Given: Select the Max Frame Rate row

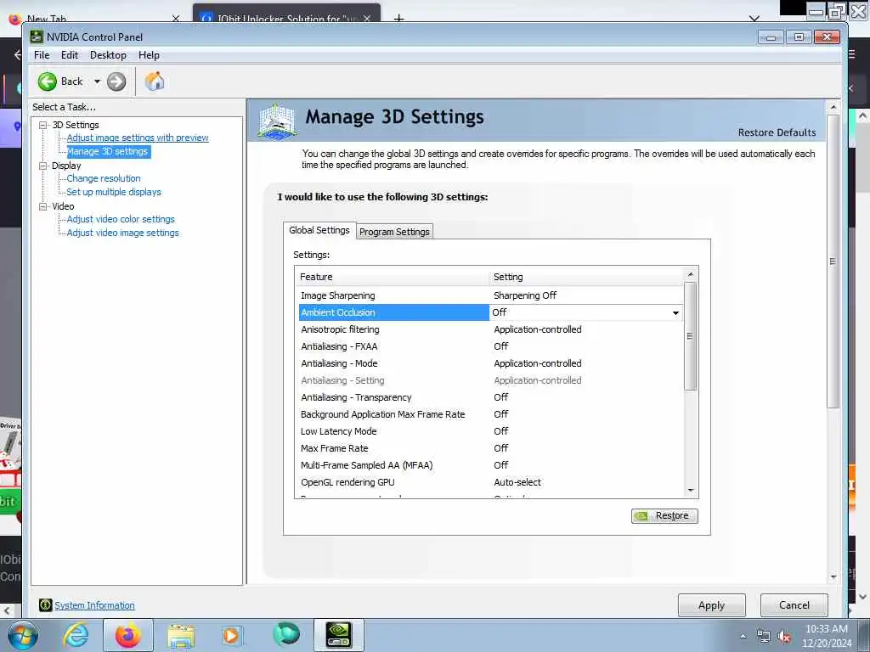Looking at the screenshot, I should pyautogui.click(x=490, y=448).
